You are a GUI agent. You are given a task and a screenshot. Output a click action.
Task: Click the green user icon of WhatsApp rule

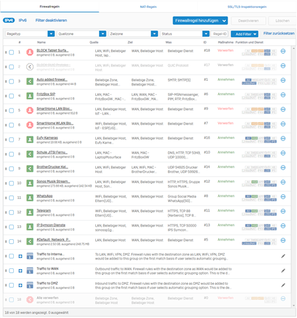point(30,197)
